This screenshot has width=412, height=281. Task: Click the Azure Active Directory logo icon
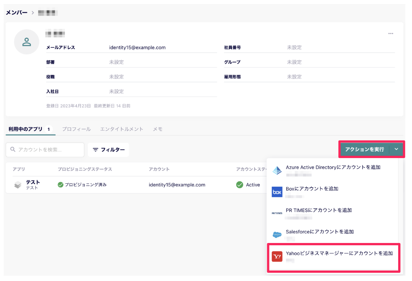click(277, 171)
